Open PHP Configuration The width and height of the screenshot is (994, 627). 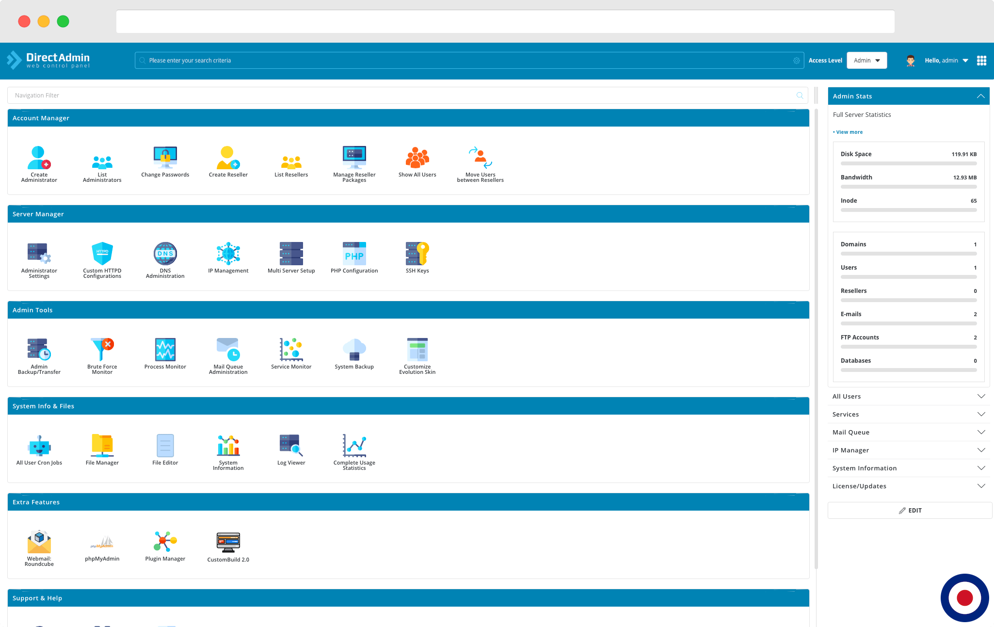point(354,257)
